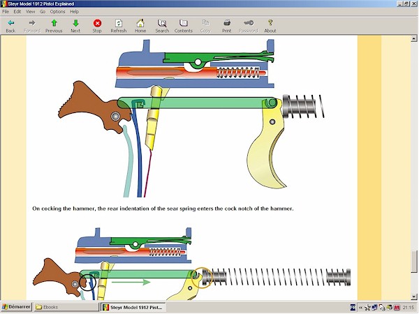Return to the Home page
This screenshot has height=314, width=419.
140,26
